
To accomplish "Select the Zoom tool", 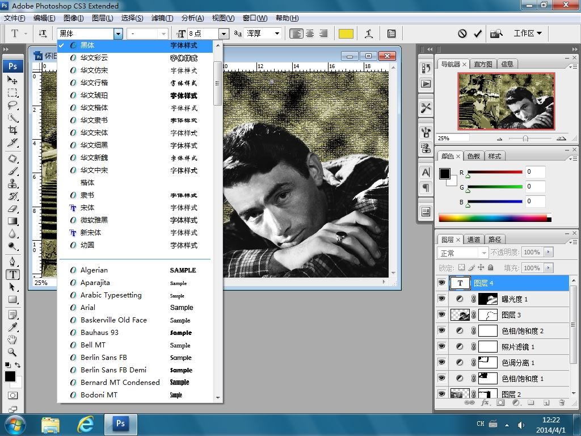I will click(12, 352).
